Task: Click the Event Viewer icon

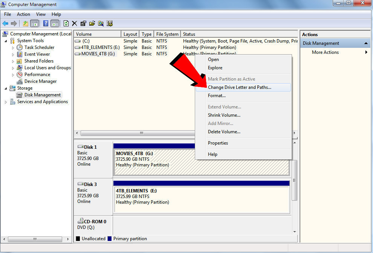Action: tap(20, 54)
